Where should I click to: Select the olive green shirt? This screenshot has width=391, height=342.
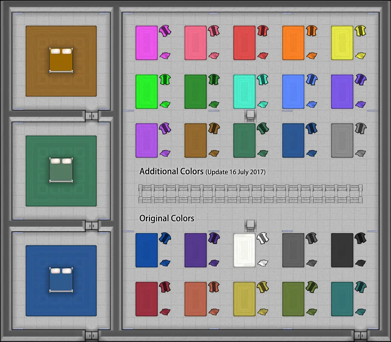(312, 287)
